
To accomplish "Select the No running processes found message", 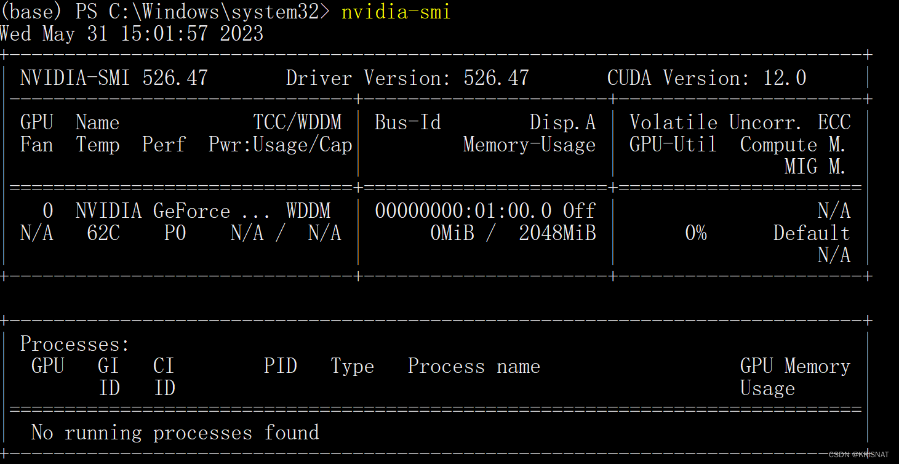I will [x=175, y=433].
